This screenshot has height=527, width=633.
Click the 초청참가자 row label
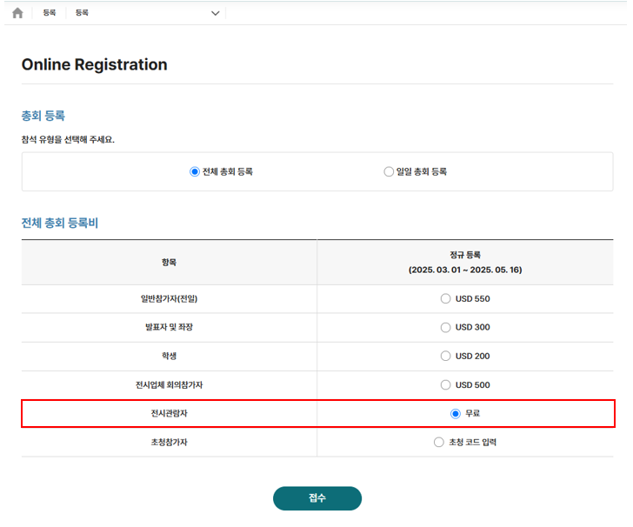[x=170, y=442]
